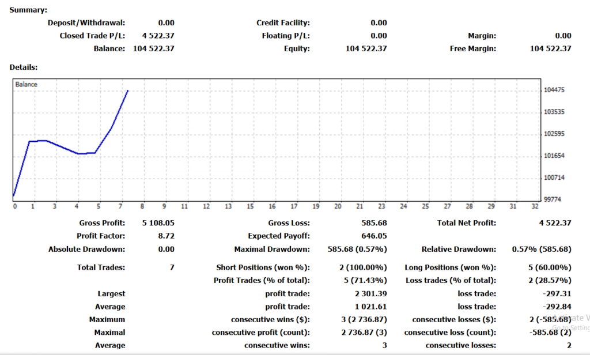Select the largest loss trade value -297.31

557,294
